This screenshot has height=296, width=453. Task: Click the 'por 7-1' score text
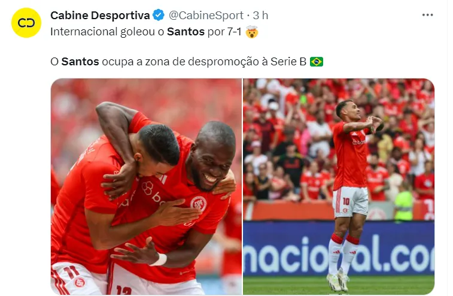tap(224, 32)
